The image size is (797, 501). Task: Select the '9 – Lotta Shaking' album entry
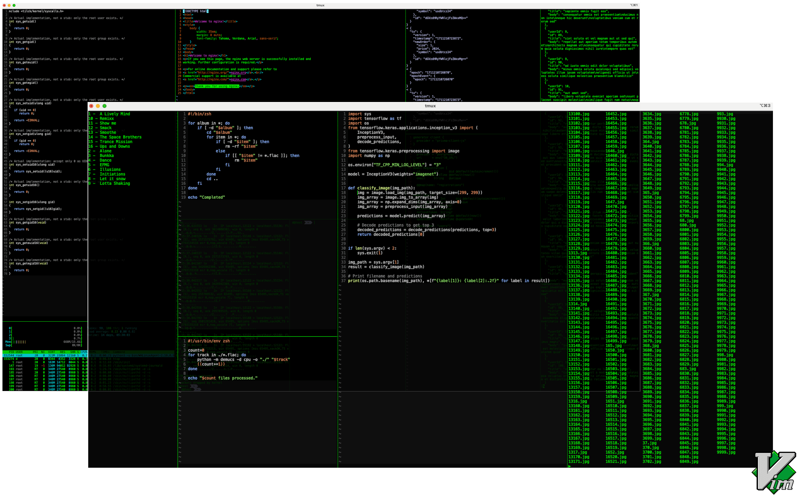[x=109, y=183]
